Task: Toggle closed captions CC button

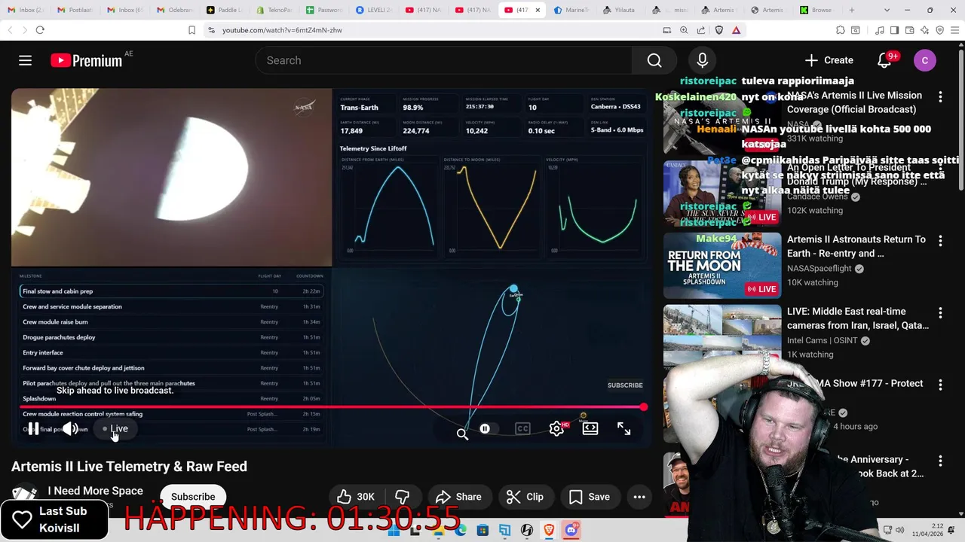Action: coord(522,428)
